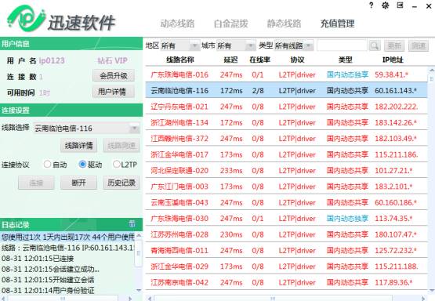The height and width of the screenshot is (301, 435).
Task: Select the 浙江金华电信-017 line row
Action: pos(286,154)
